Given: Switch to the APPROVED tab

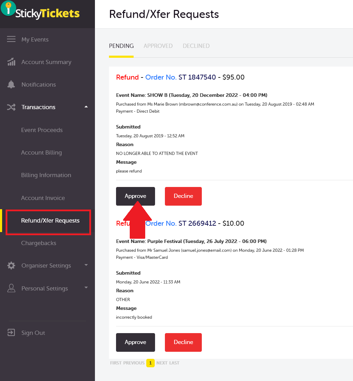Looking at the screenshot, I should click(x=158, y=46).
